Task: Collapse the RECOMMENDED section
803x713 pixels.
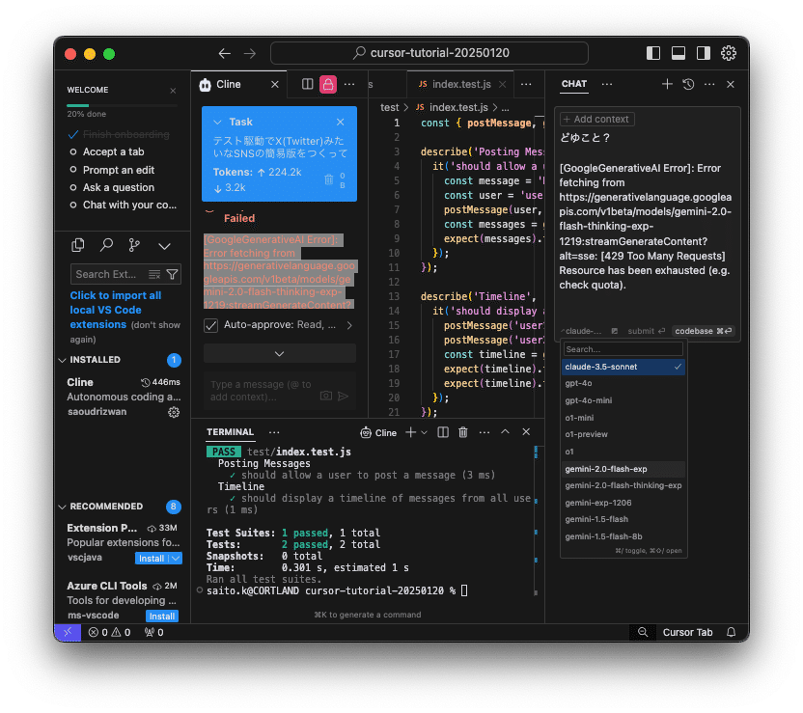Action: click(x=63, y=507)
